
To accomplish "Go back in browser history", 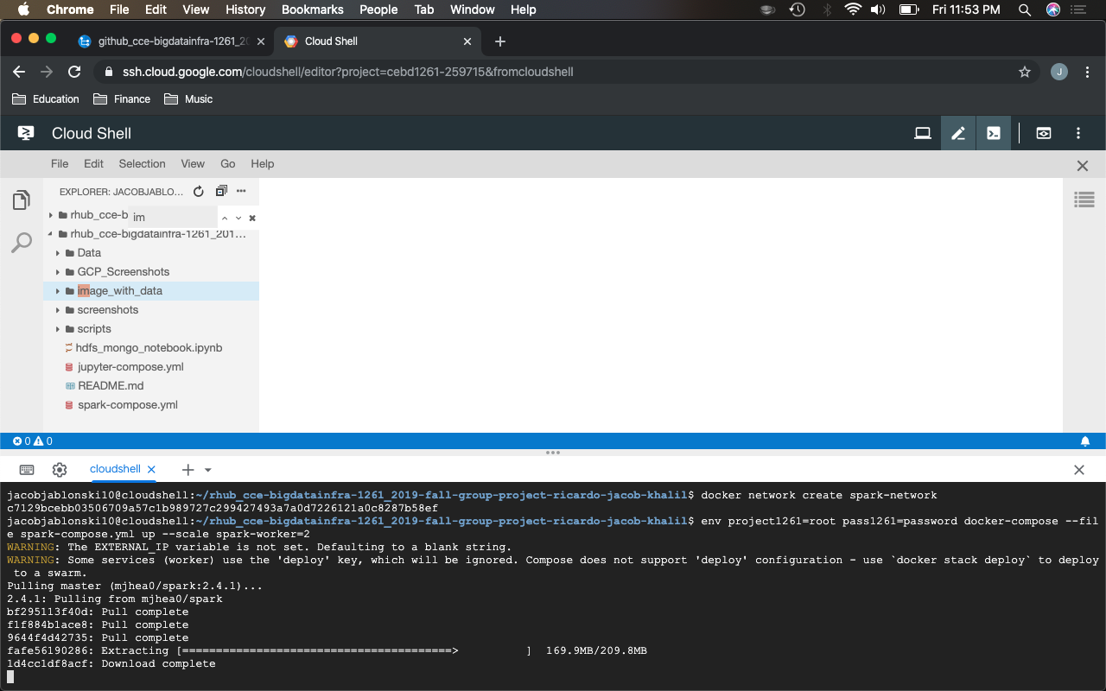I will pos(19,72).
